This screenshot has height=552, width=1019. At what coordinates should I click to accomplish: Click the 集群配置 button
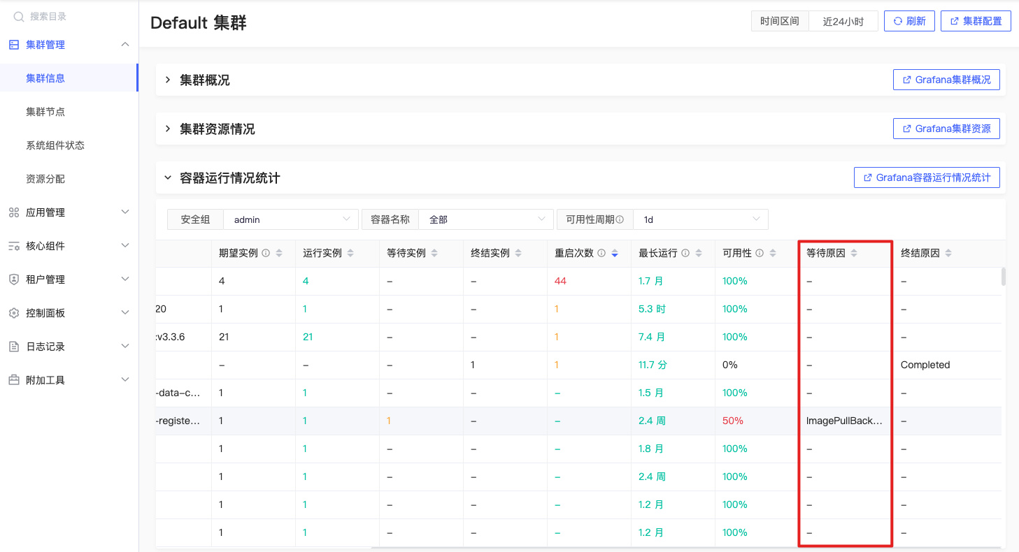[976, 21]
